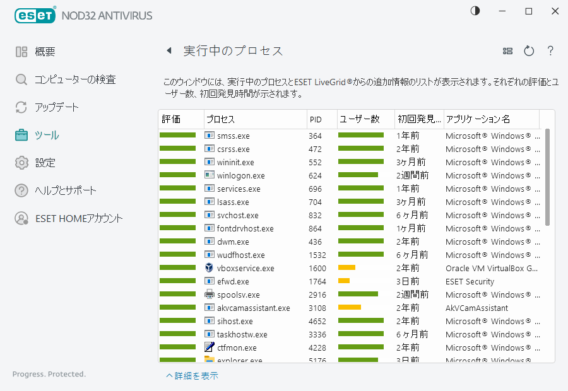The image size is (568, 391).
Task: Go to コンピューターの検査 scan section
Action: 74,79
